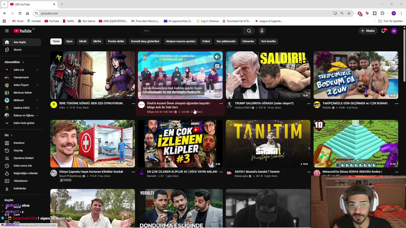
Task: Select the Yeni öneriler chip
Action: (x=268, y=41)
